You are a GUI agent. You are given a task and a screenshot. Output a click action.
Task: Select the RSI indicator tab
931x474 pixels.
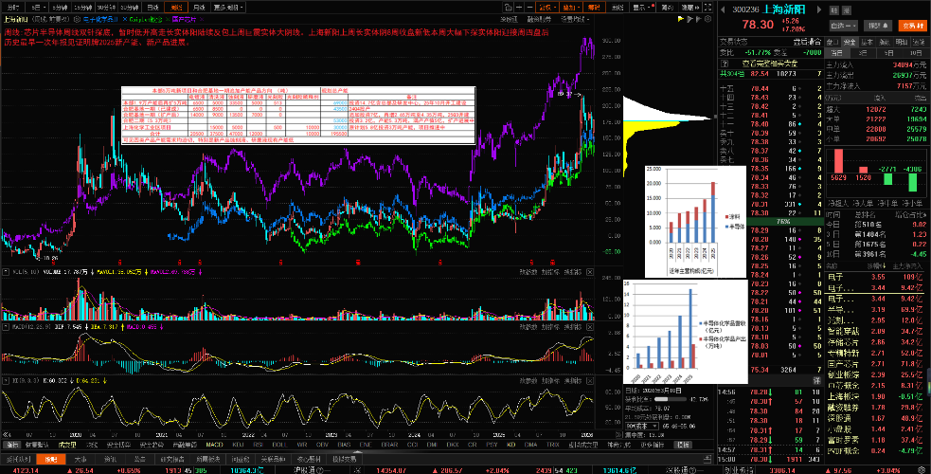259,445
